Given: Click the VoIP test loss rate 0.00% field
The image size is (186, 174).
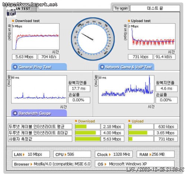Looking at the screenshot, I should coord(167,100).
